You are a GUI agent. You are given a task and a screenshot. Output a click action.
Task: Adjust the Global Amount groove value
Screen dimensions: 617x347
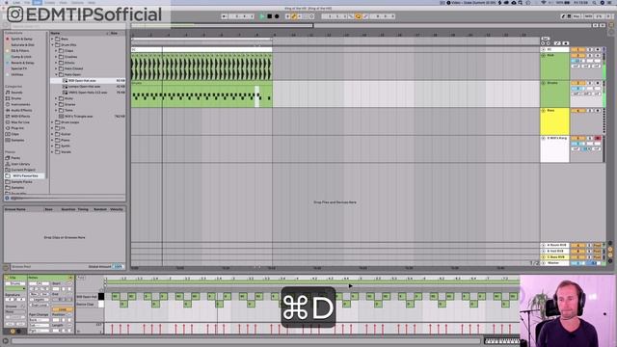click(118, 266)
